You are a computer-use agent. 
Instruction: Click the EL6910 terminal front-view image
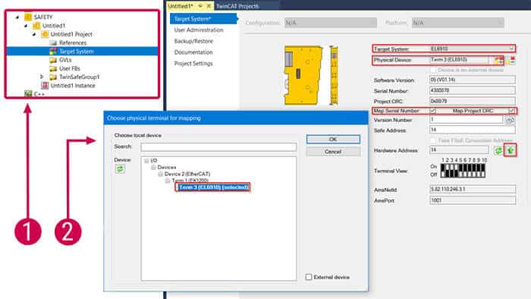303,75
